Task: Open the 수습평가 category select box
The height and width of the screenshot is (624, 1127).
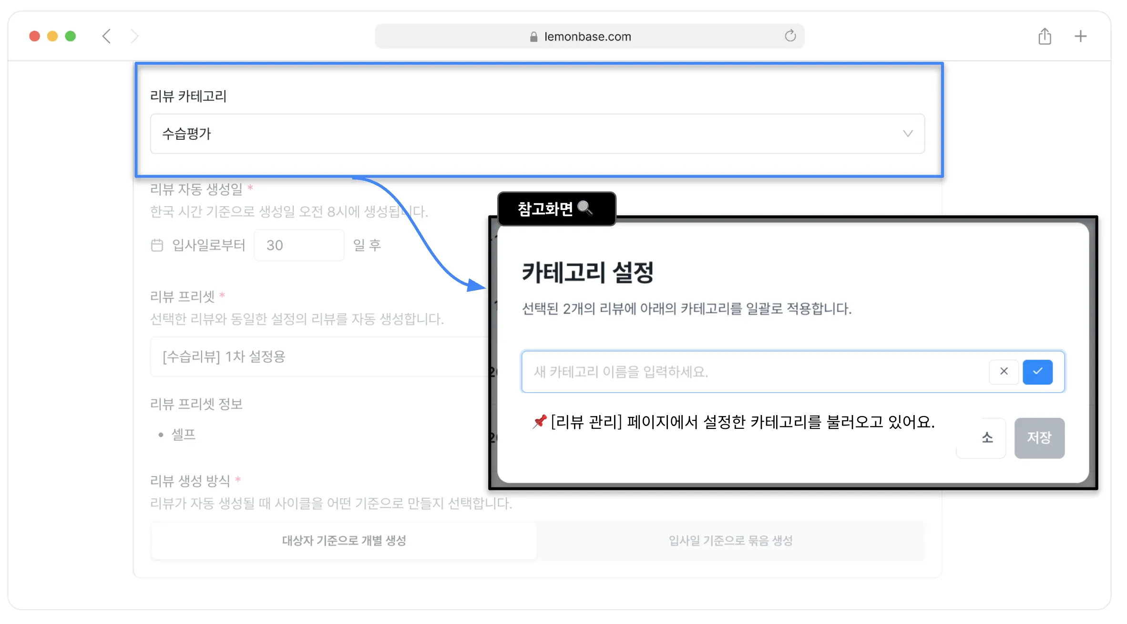Action: (x=537, y=134)
